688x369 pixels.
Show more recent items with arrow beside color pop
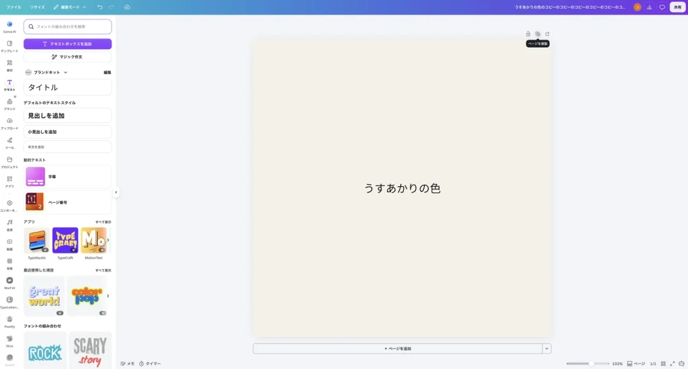pos(108,296)
